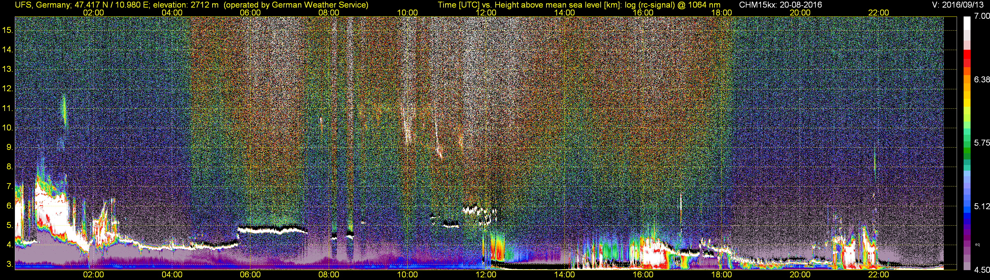This screenshot has height=280, width=990.
Task: Click the 04:00 label on the bottom time axis
Action: 172,275
